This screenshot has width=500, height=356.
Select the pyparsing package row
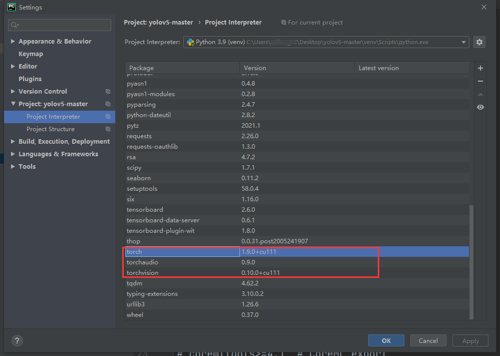(297, 105)
